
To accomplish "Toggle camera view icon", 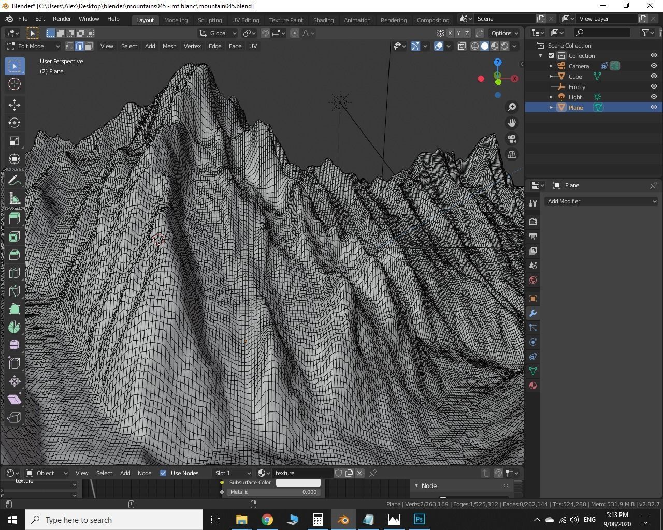I will pos(512,139).
